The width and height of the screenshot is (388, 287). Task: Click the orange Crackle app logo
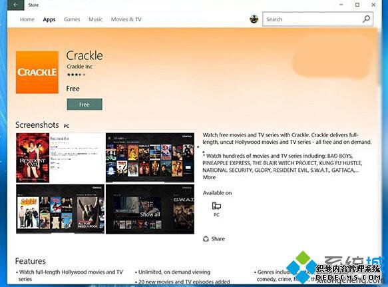(37, 73)
